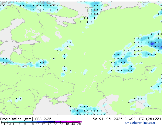162x125 pixels.
Task: Select the 35–40 mm legend swatch
Action: (63, 122)
